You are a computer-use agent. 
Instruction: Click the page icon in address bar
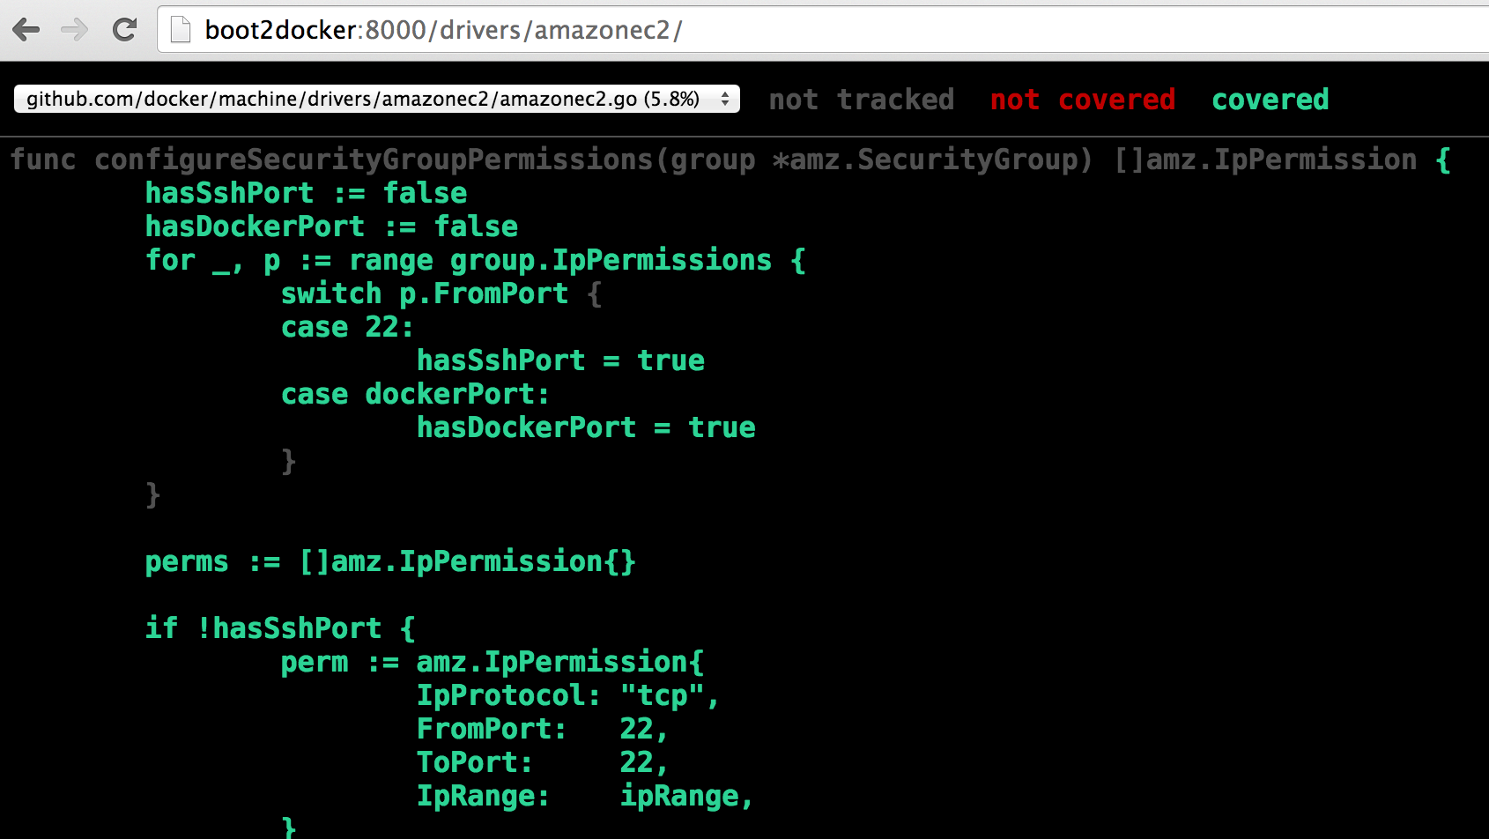pyautogui.click(x=181, y=30)
